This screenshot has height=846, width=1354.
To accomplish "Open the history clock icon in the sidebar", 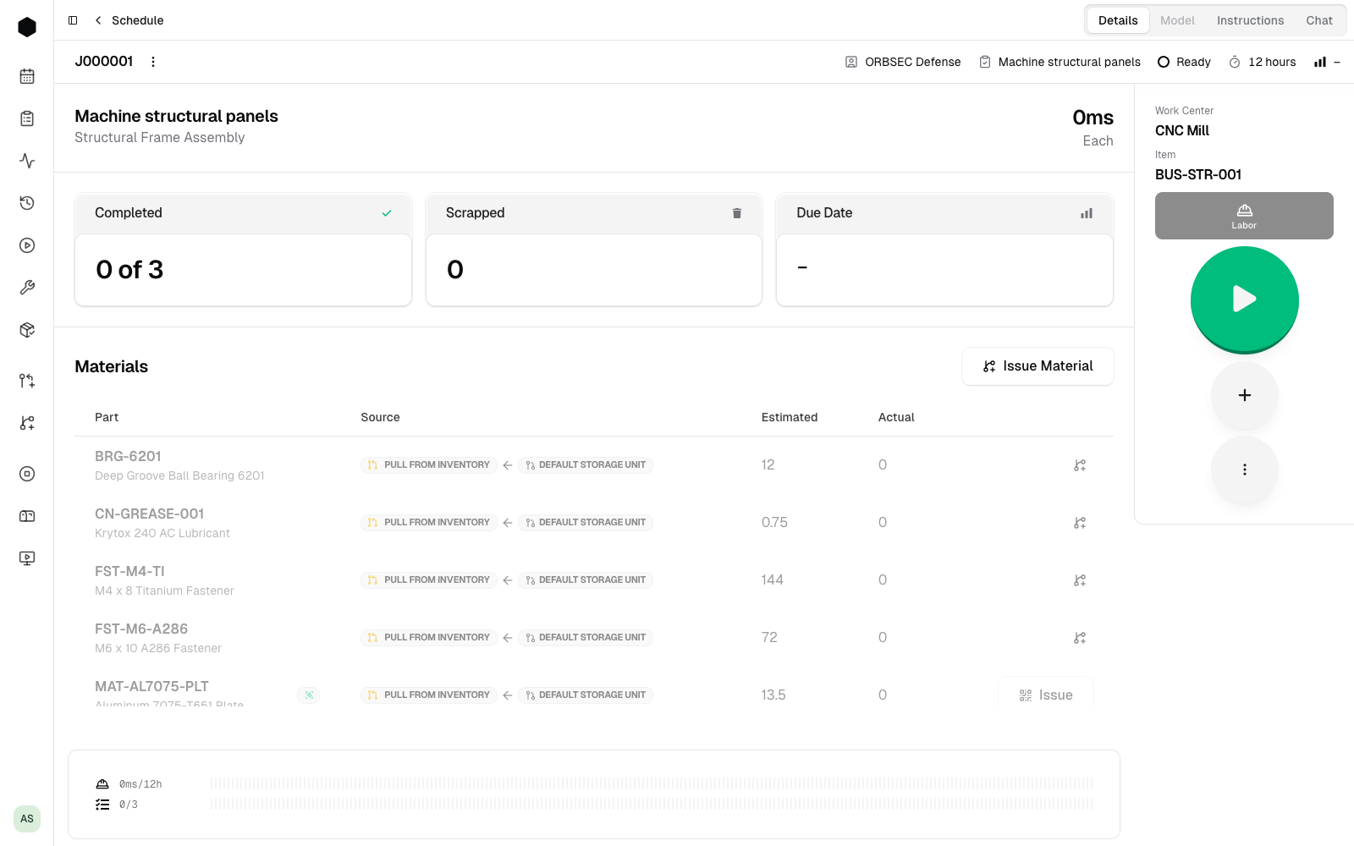I will (x=27, y=203).
